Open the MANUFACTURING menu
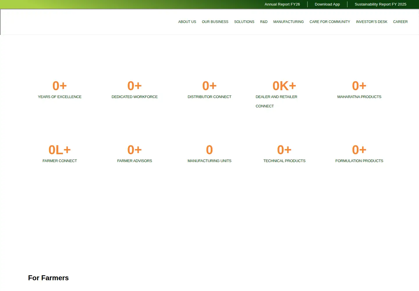Screen dimensions: 419x291 (288, 22)
